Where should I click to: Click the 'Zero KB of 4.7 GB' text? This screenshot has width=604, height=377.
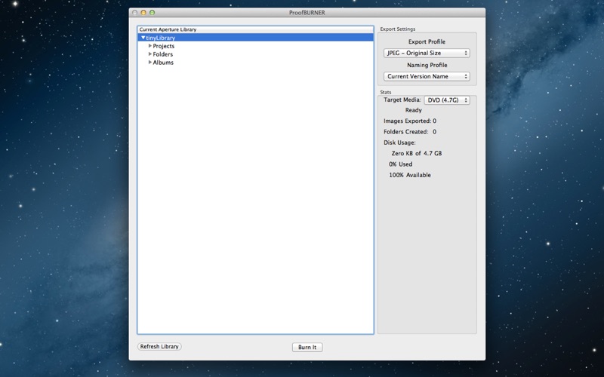pos(417,153)
